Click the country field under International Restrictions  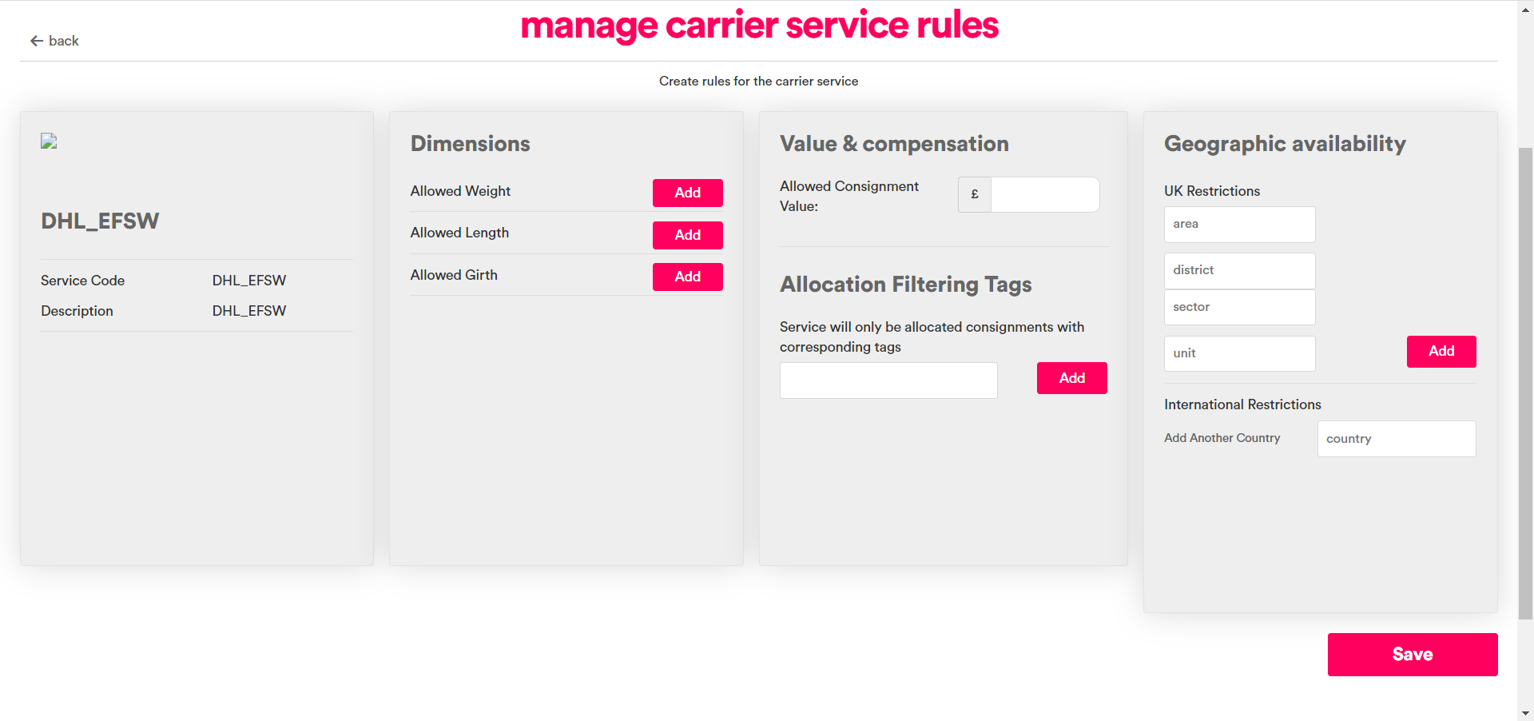coord(1396,438)
